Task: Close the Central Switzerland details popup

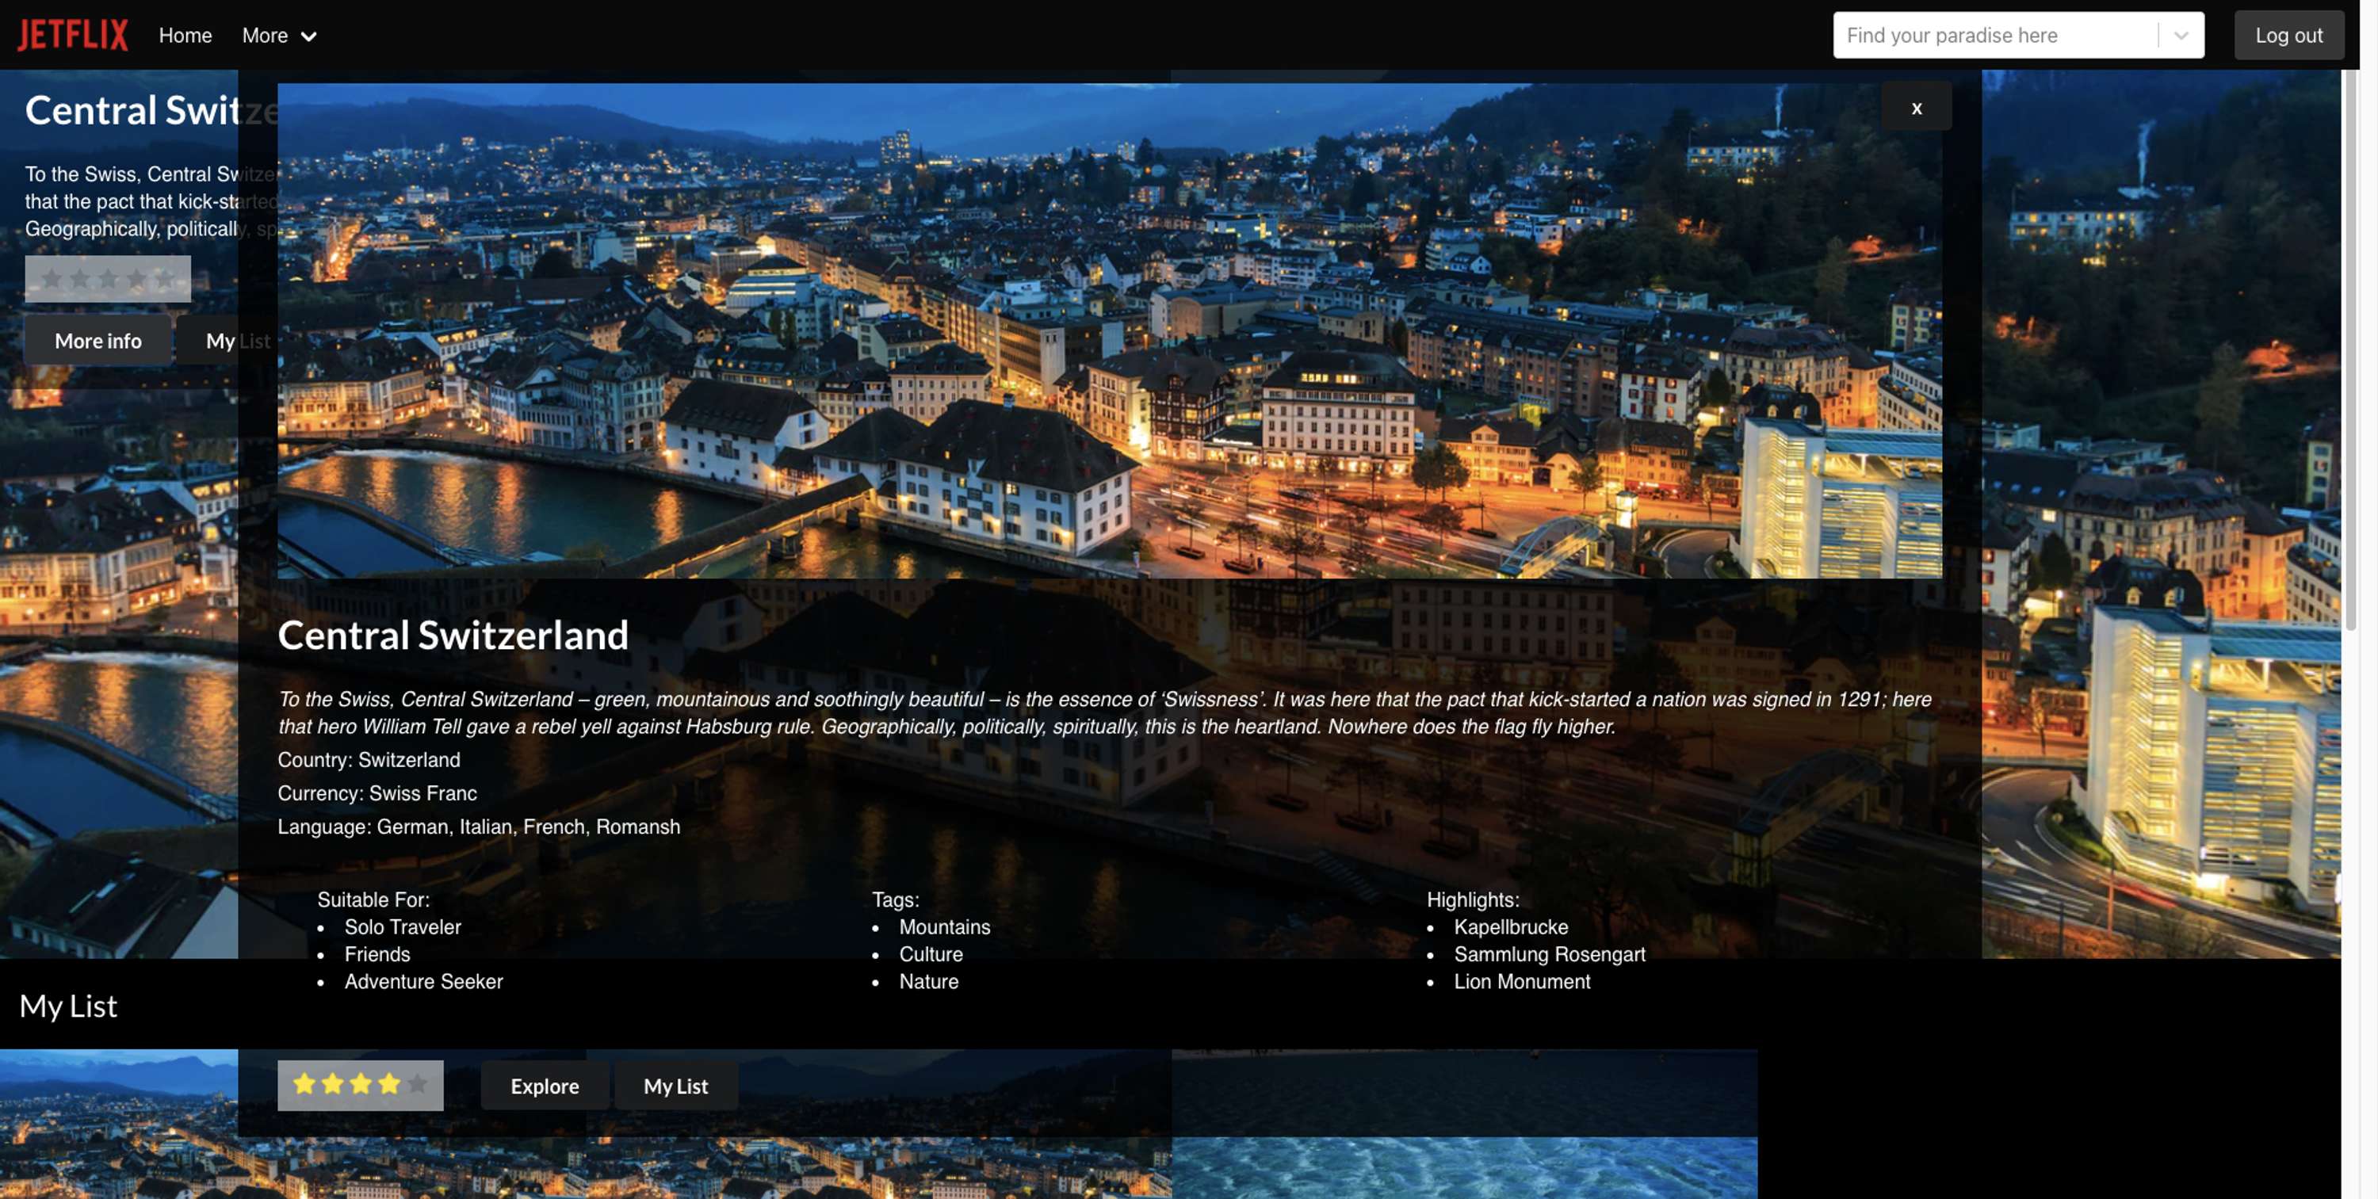Action: [1917, 108]
